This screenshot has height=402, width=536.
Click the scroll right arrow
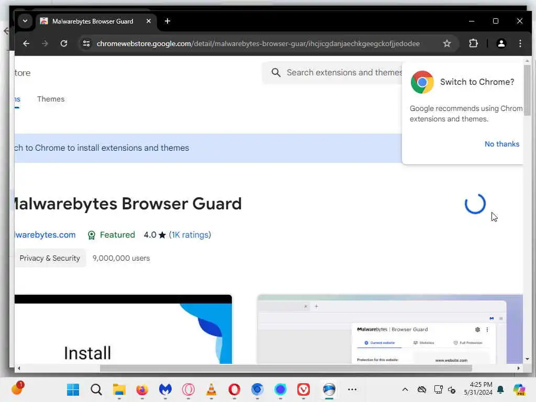(x=519, y=368)
